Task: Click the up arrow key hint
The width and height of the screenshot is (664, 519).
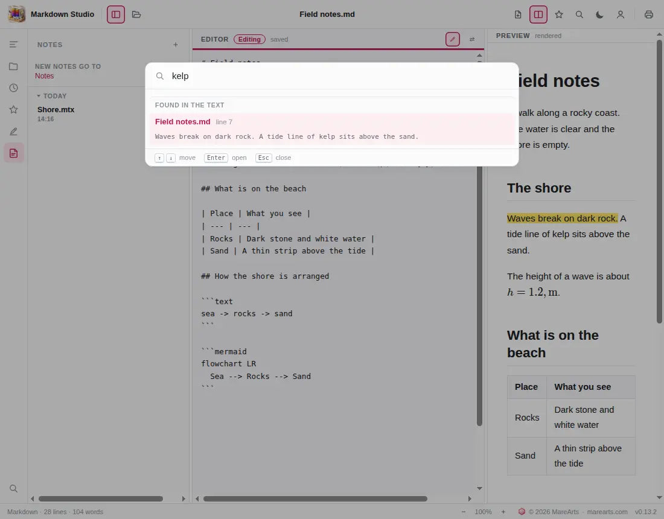Action: tap(159, 158)
